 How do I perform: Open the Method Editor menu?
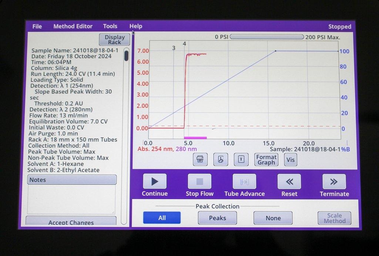[x=73, y=26]
